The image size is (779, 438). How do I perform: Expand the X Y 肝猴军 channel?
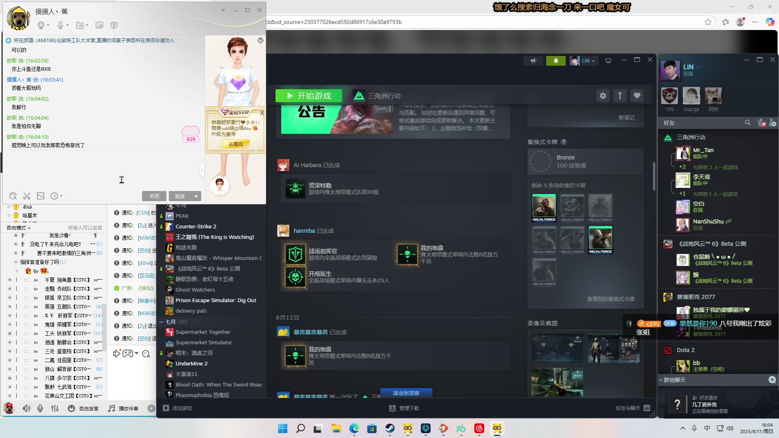[10, 316]
